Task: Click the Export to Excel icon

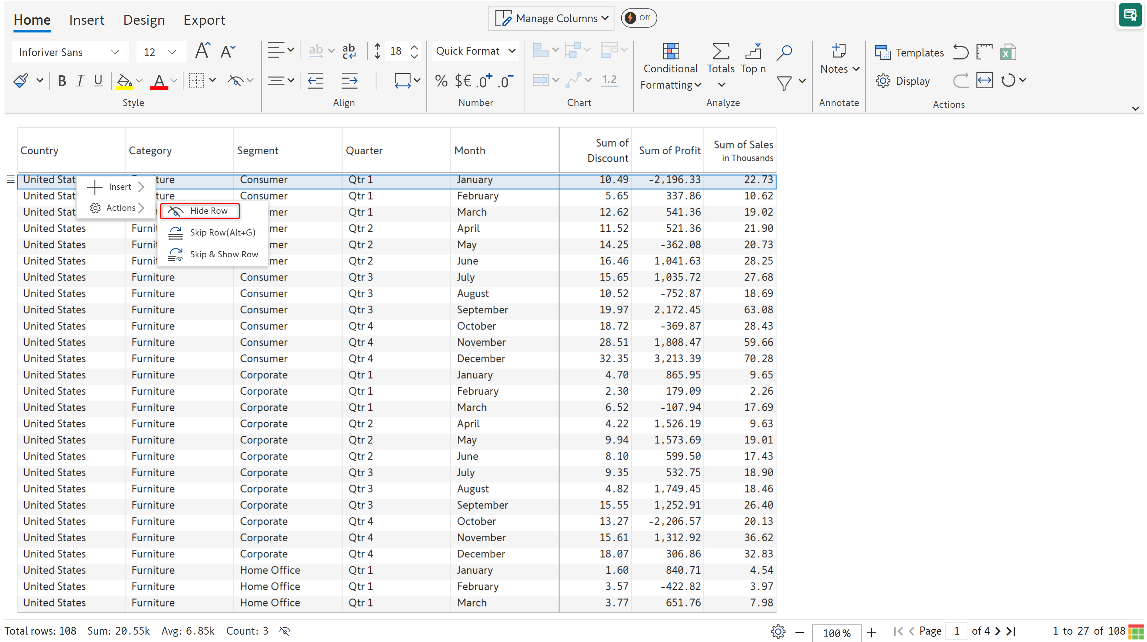Action: point(1007,52)
